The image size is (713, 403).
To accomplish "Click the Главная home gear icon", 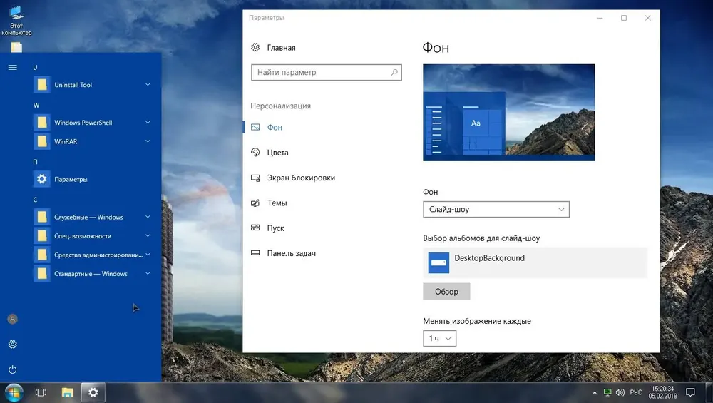I will (255, 48).
